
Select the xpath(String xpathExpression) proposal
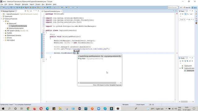click(100, 56)
